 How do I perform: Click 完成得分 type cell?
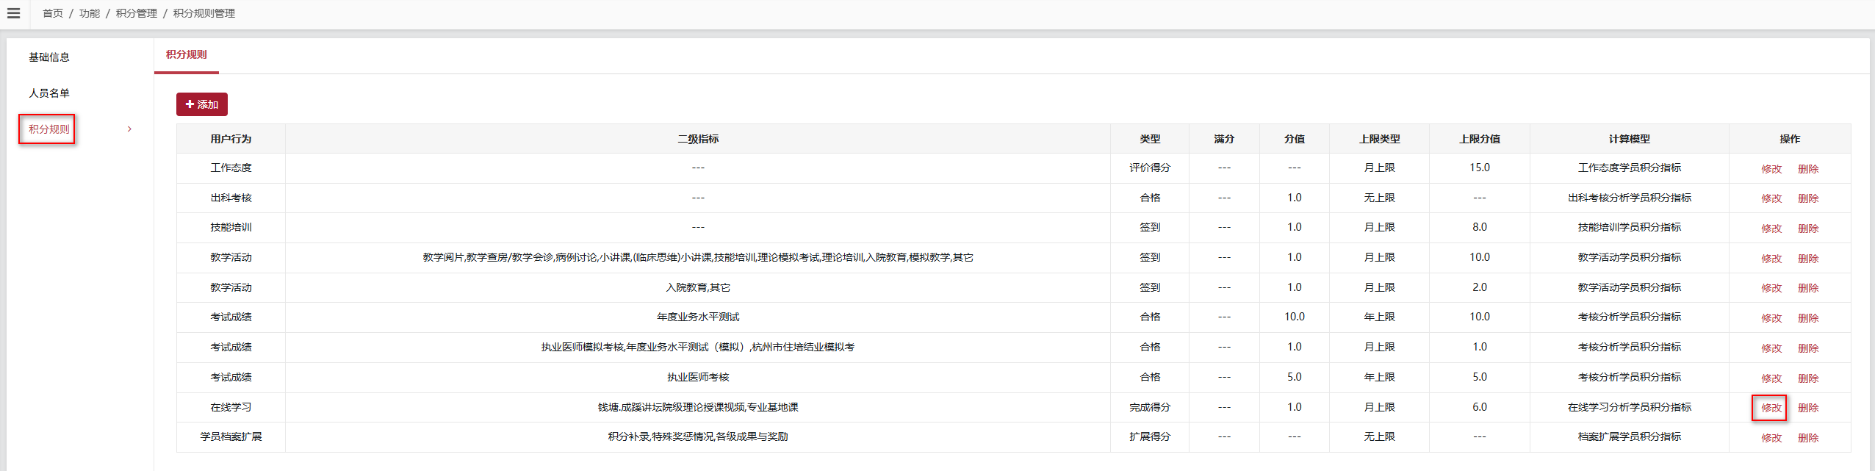click(1150, 407)
